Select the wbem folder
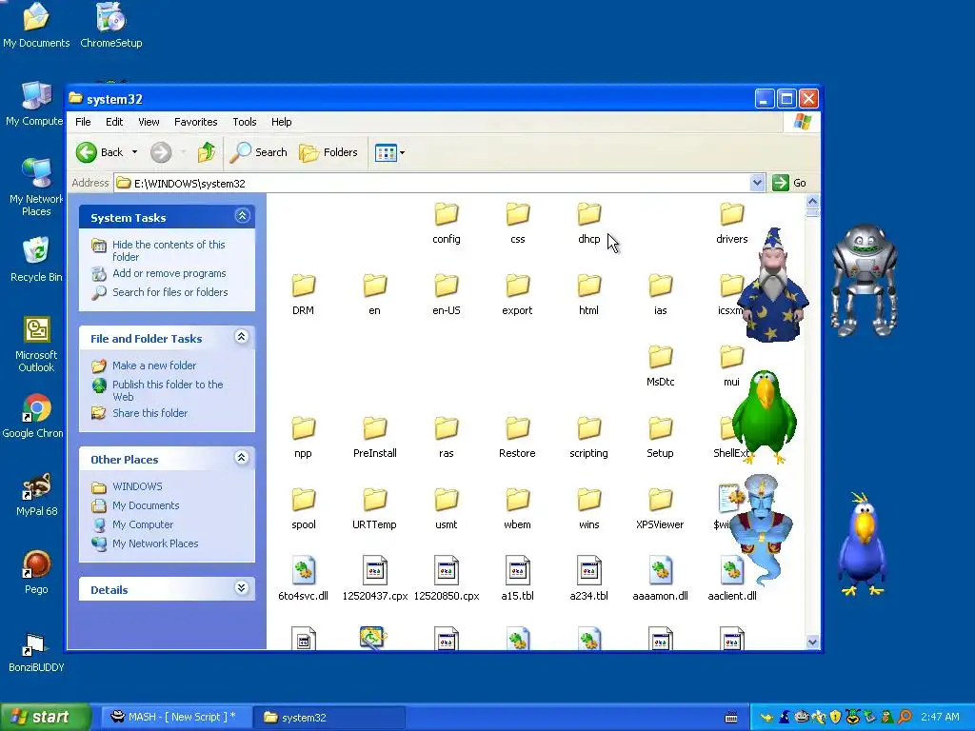 point(517,508)
